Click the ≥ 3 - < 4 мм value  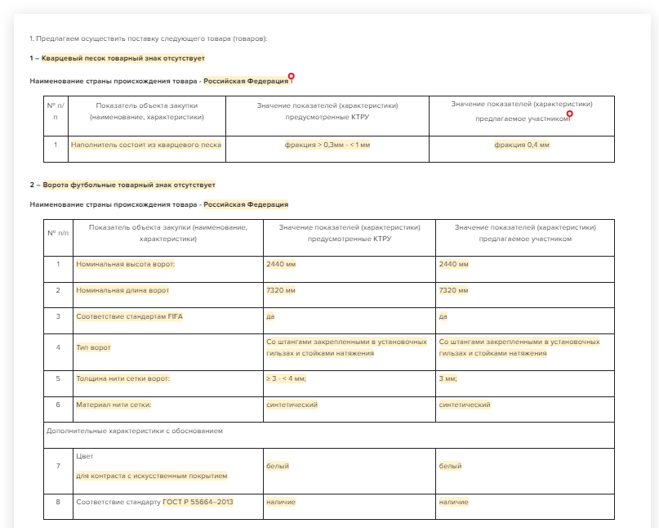pyautogui.click(x=286, y=378)
